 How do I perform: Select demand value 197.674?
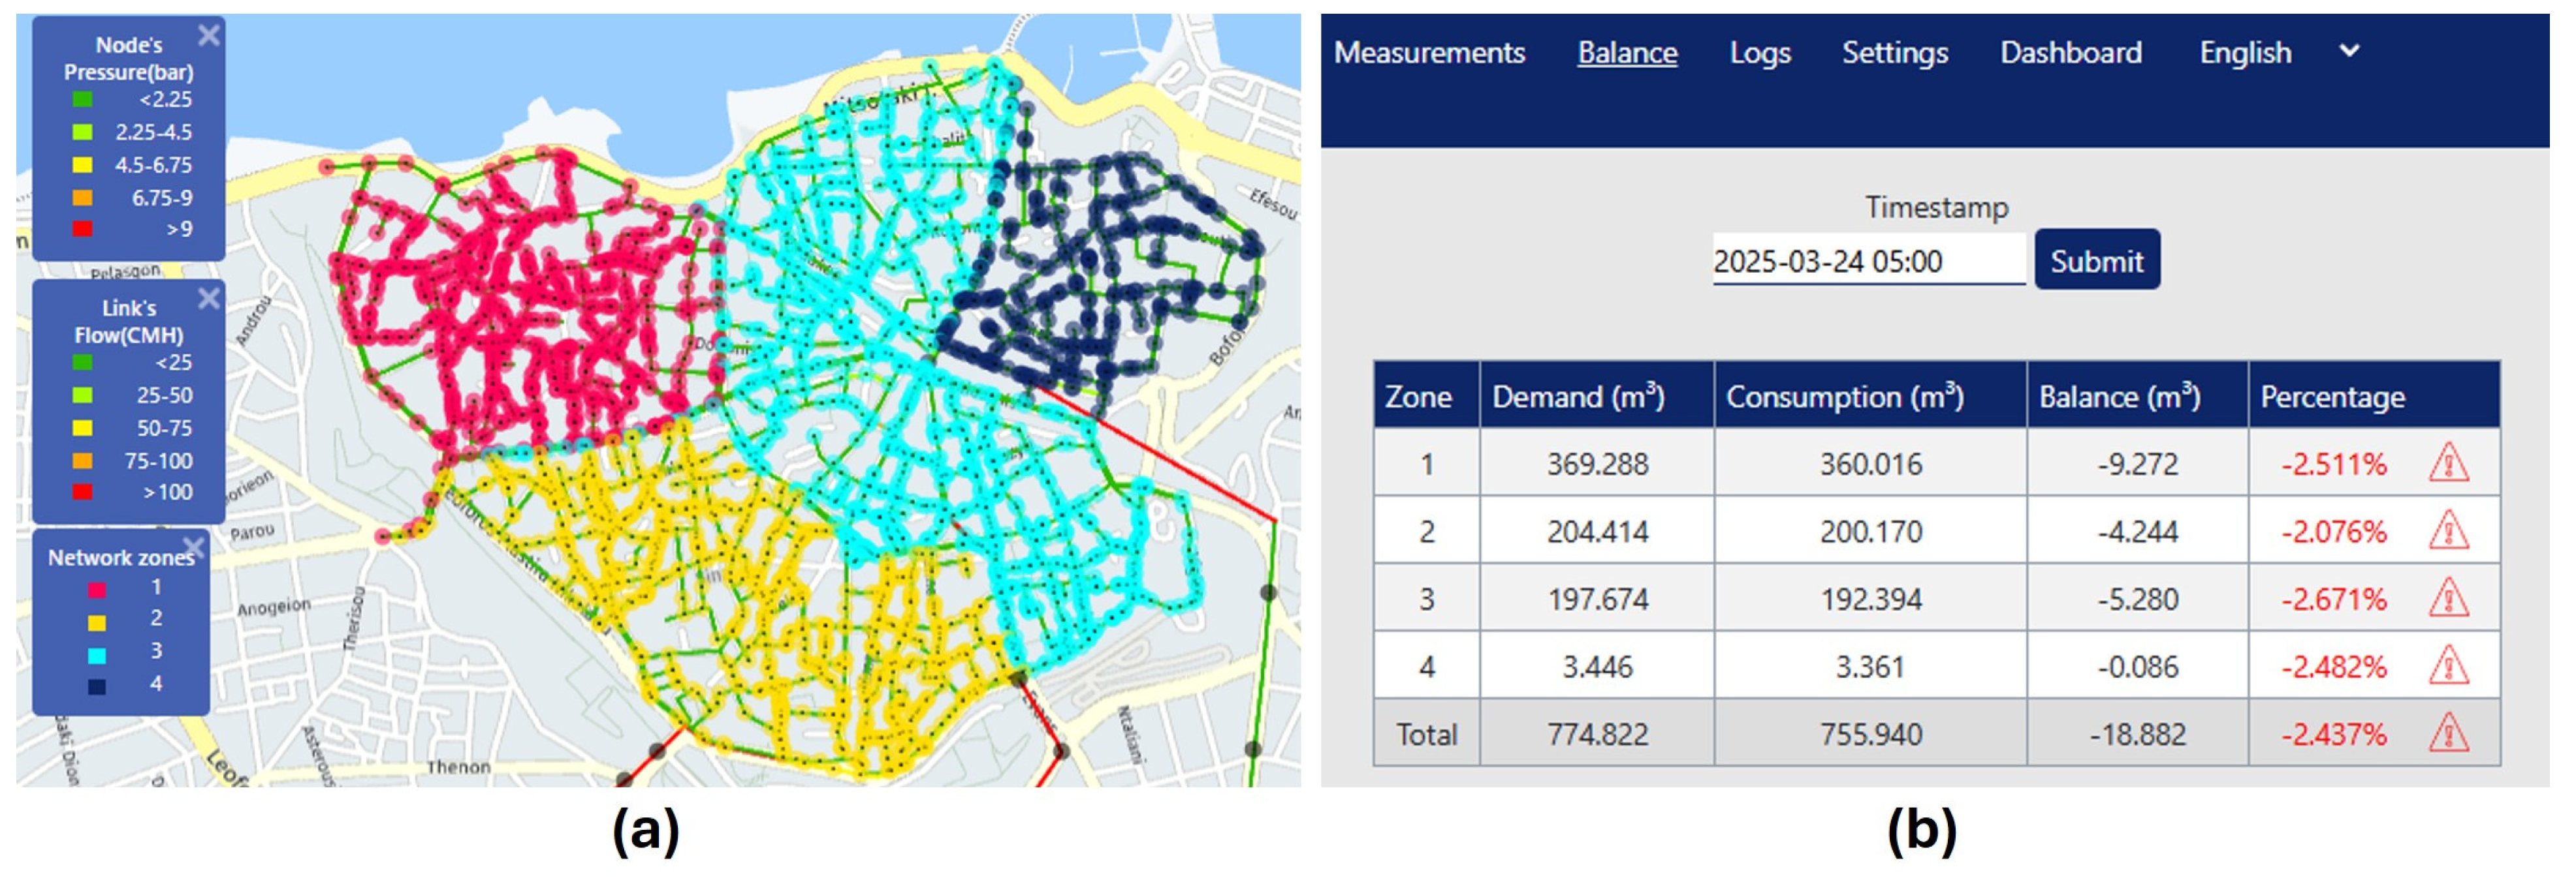[x=1597, y=598]
